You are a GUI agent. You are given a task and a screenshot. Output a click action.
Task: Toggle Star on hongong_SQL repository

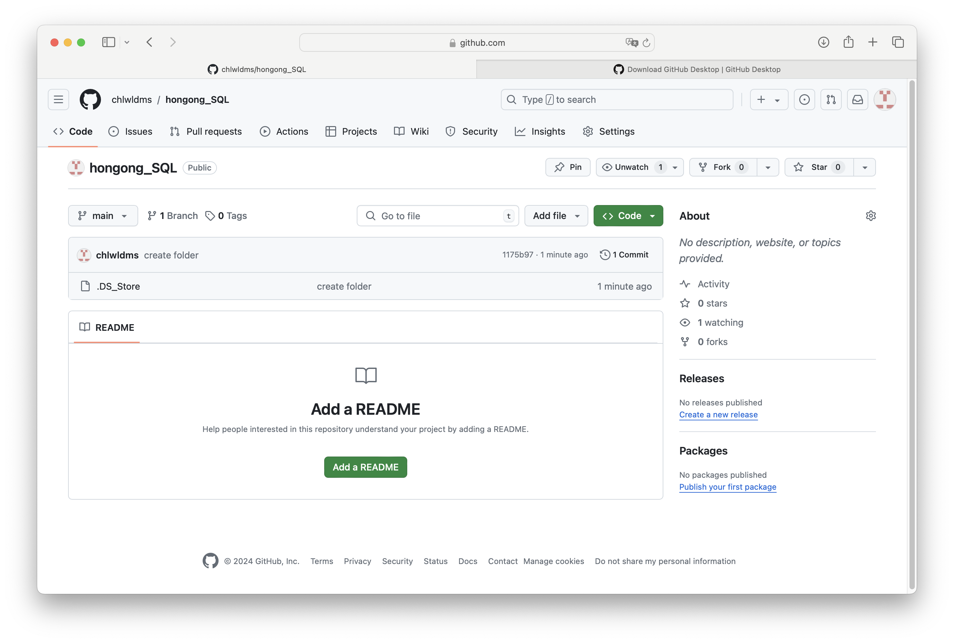pos(819,167)
